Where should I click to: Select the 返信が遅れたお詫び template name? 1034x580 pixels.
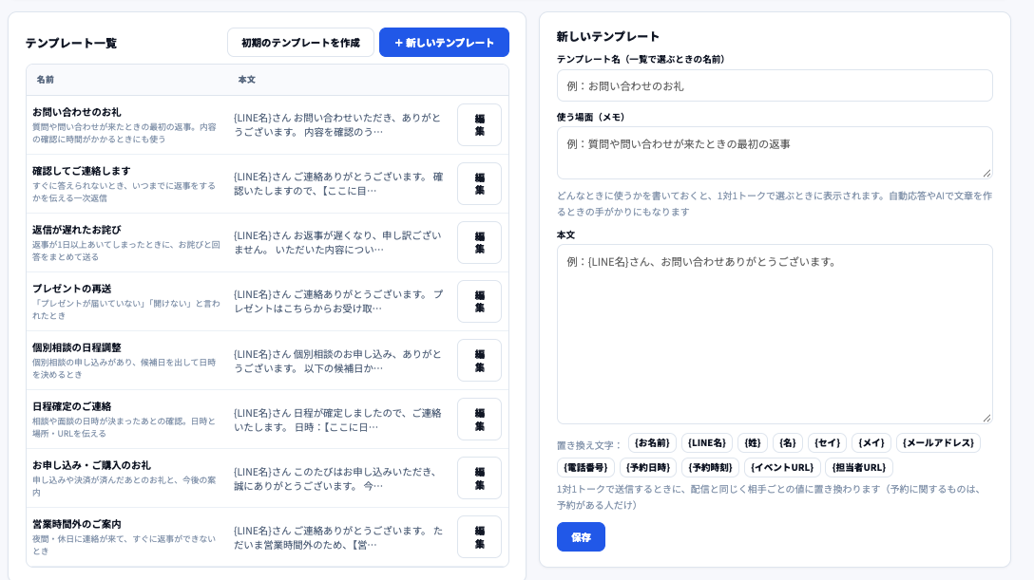click(77, 230)
